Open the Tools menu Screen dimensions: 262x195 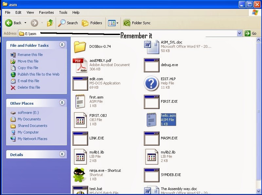click(63, 12)
